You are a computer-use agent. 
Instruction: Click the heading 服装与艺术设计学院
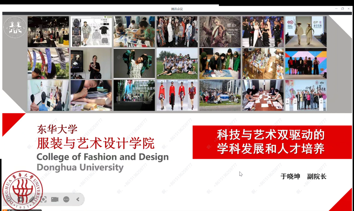[x=96, y=144]
